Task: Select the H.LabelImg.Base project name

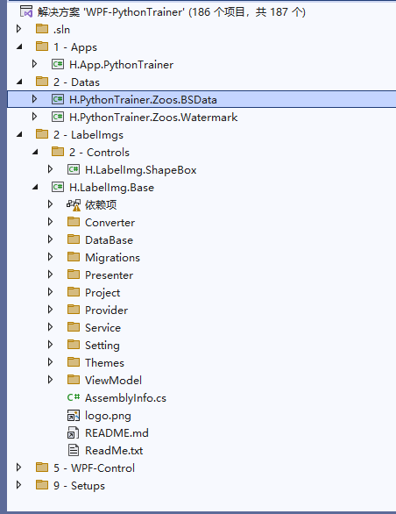Action: 111,188
